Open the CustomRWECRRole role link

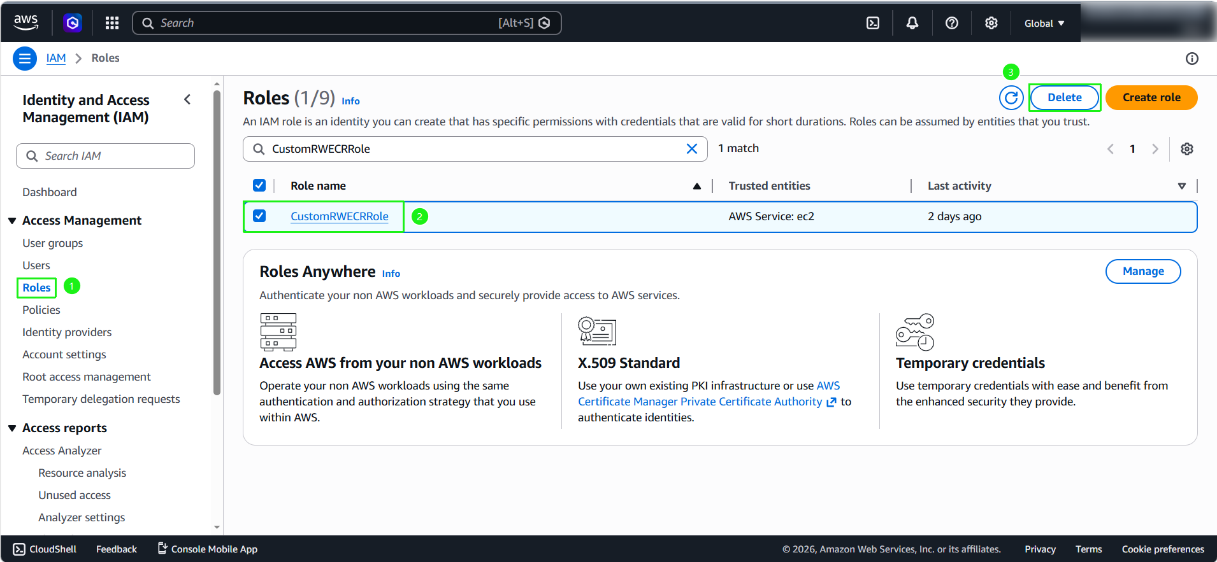(340, 216)
